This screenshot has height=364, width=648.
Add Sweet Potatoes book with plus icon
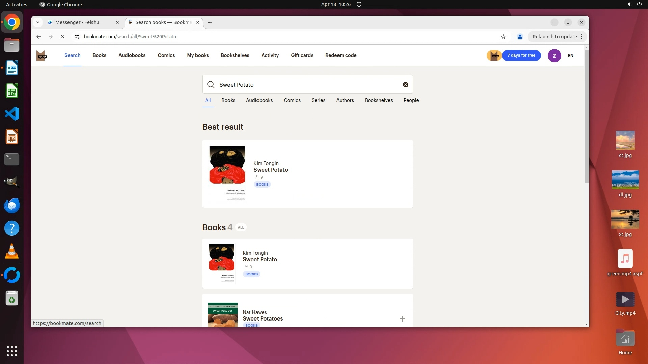(402, 319)
